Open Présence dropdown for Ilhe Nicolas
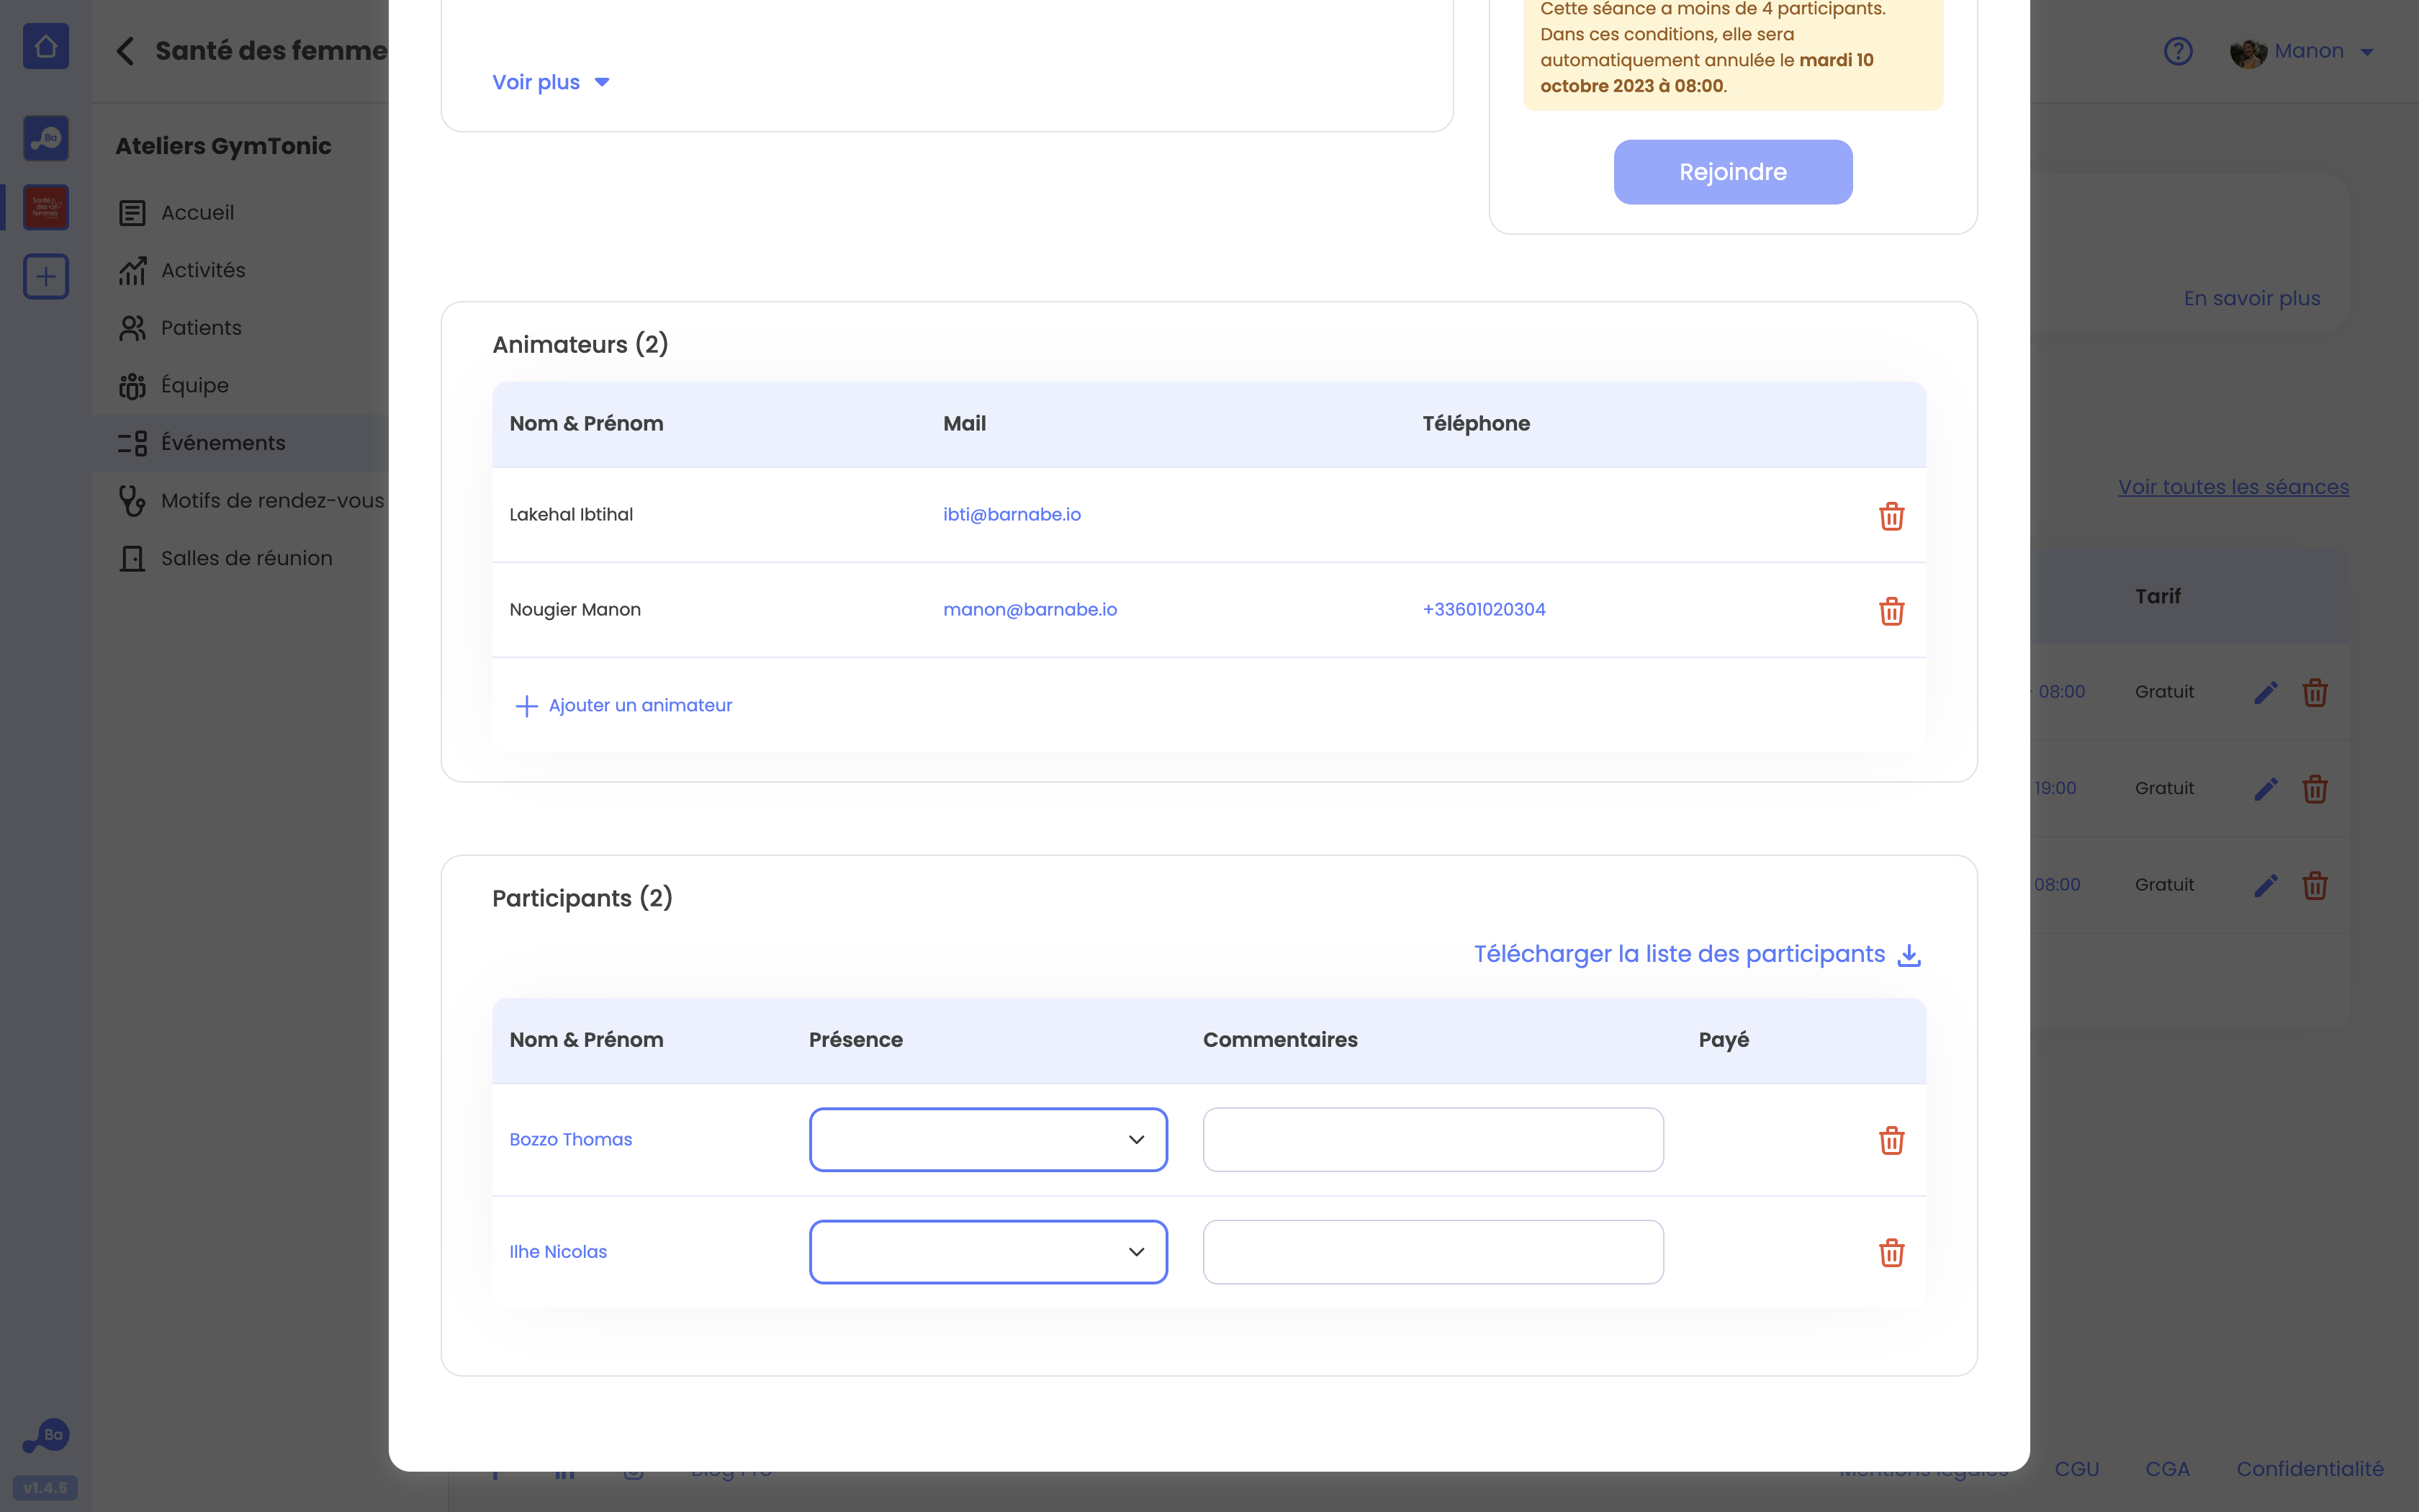The image size is (2419, 1512). (x=988, y=1252)
